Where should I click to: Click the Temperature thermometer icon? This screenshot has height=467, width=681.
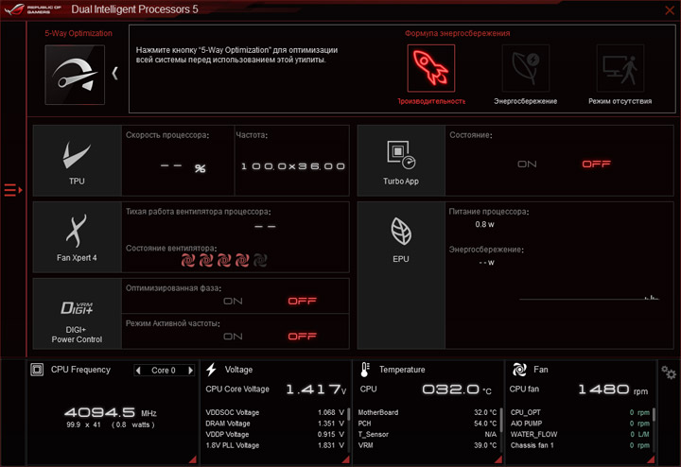pos(365,370)
